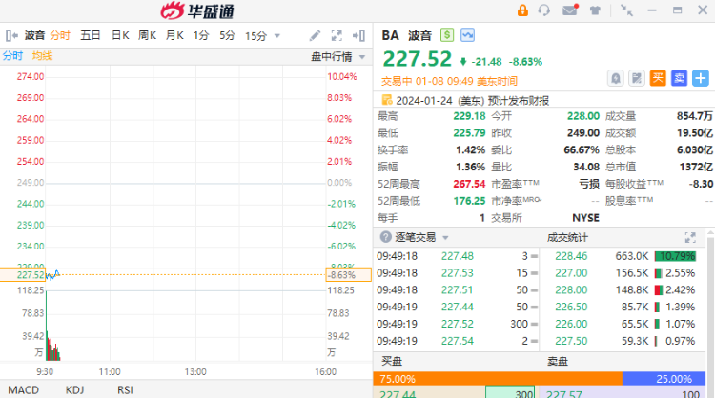
Task: Click the blue 25.00% sell ratio bar
Action: (664, 378)
